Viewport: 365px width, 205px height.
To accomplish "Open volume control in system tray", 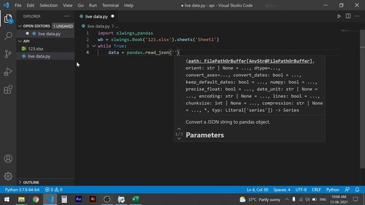I will coord(307,199).
